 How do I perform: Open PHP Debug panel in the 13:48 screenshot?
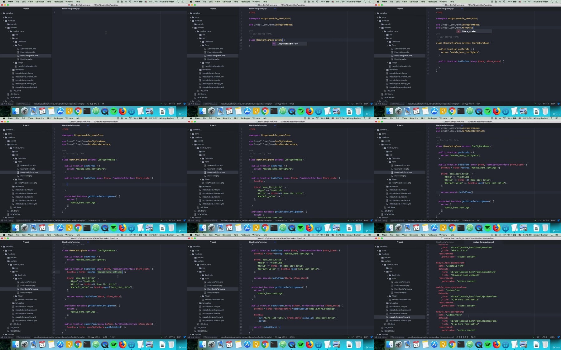pyautogui.click(x=7, y=104)
